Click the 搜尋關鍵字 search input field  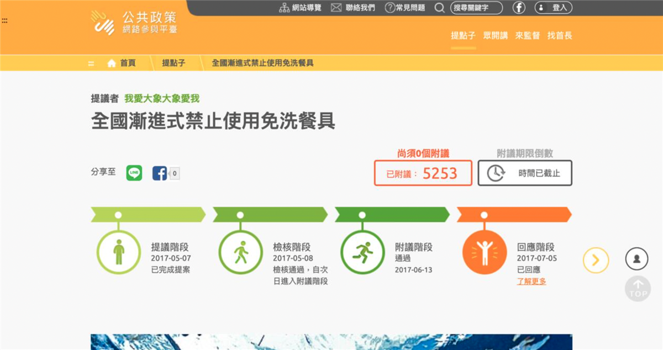(475, 8)
